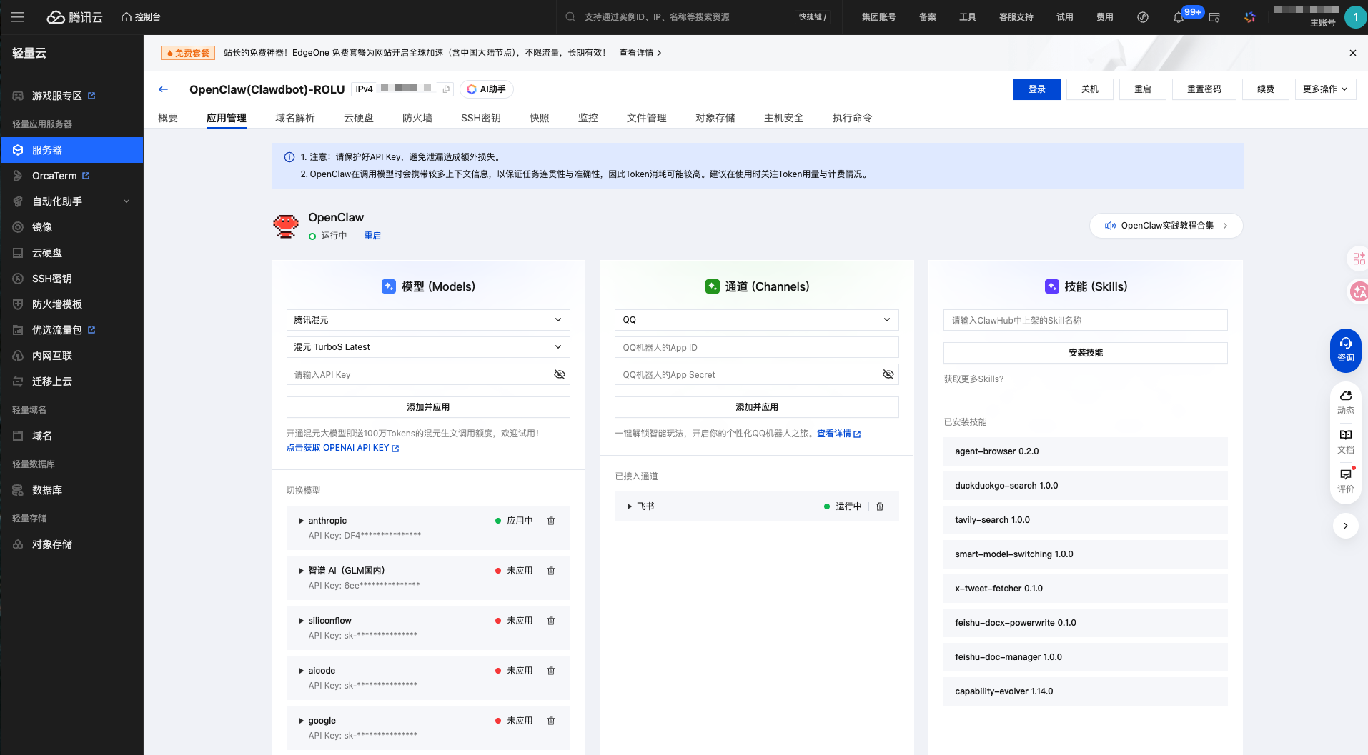Viewport: 1368px width, 755px height.
Task: Click the 安装技能 button
Action: point(1085,353)
